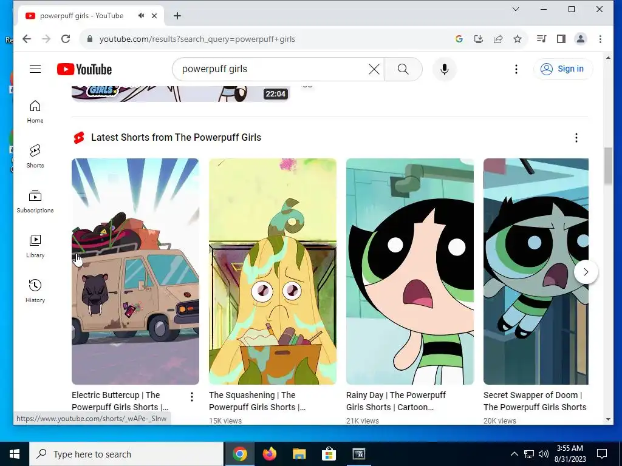Go to the YouTube logo homepage
Image resolution: width=622 pixels, height=466 pixels.
84,69
